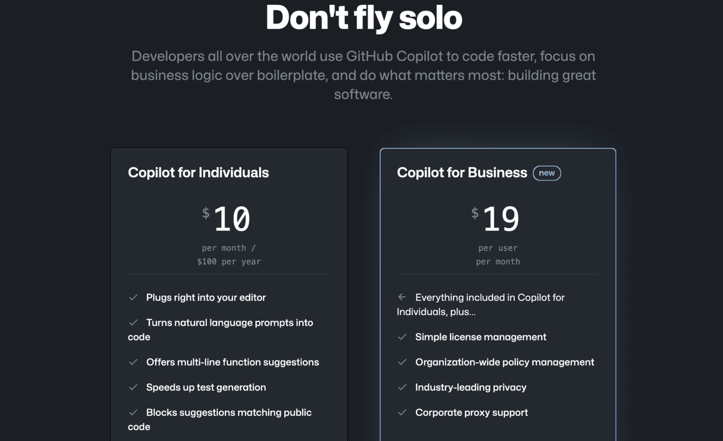Select the Copilot for Individuals heading

(x=198, y=173)
